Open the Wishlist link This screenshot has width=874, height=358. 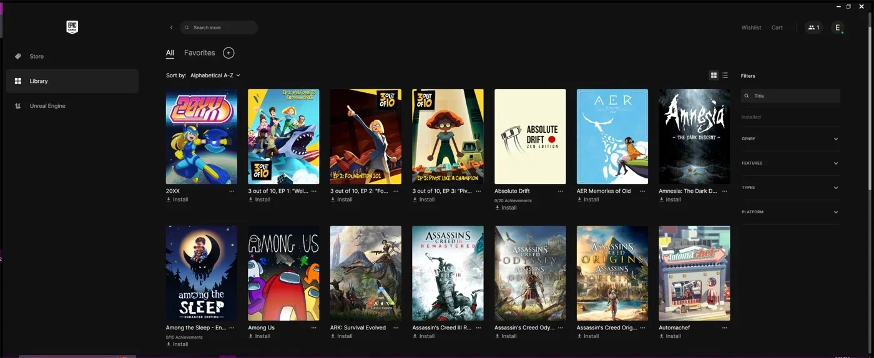[x=751, y=27]
